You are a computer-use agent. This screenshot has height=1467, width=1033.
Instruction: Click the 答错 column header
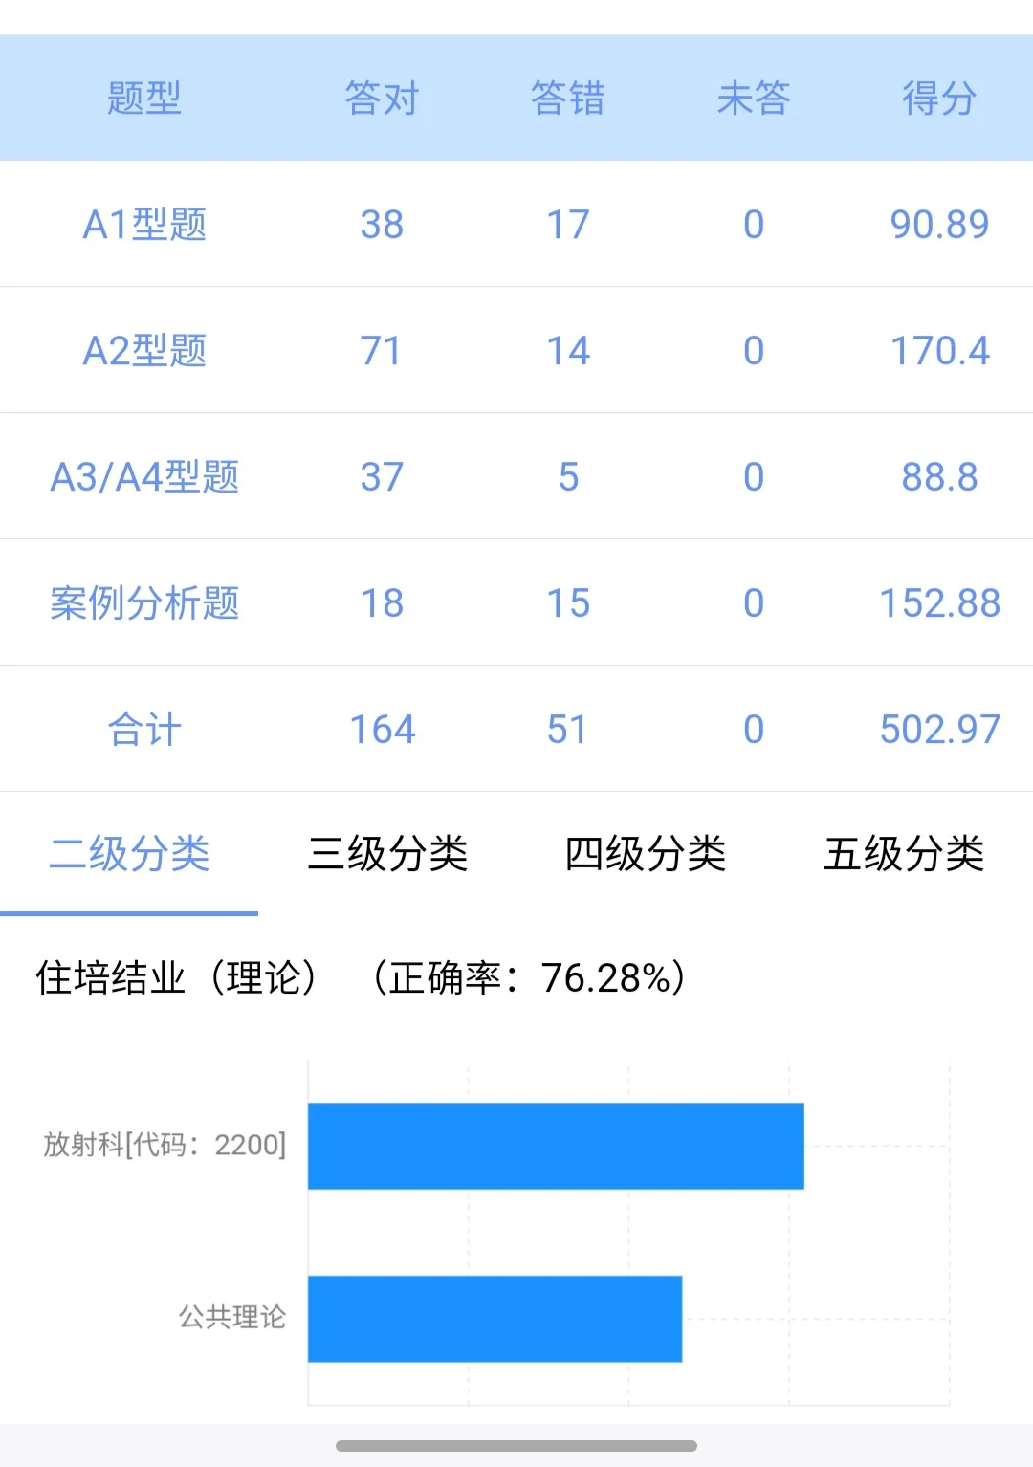[568, 98]
